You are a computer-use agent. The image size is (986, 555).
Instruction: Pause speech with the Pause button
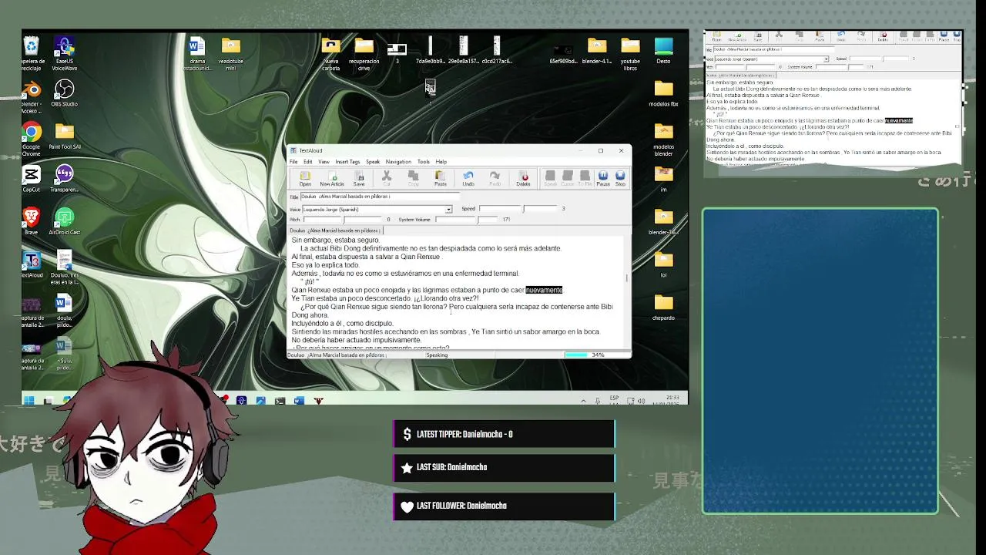pos(603,179)
